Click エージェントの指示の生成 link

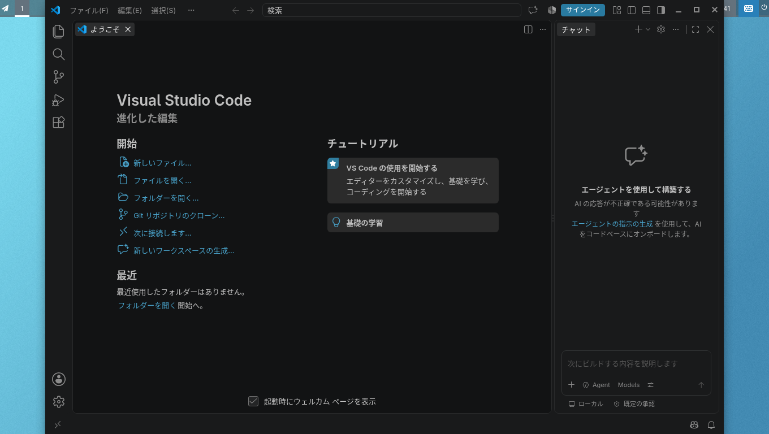coord(612,224)
